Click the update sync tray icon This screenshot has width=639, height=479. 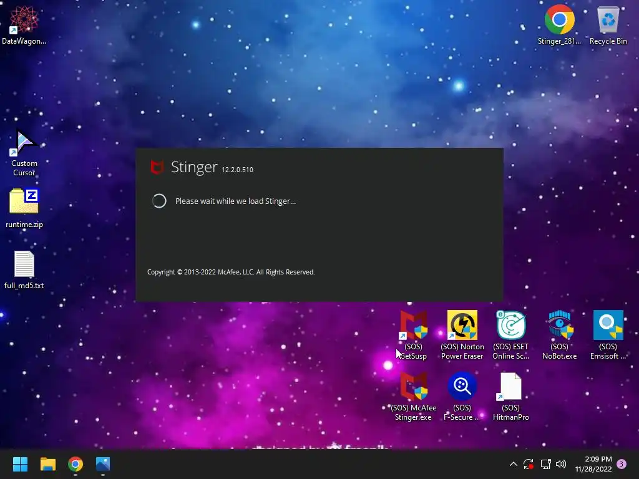(529, 464)
